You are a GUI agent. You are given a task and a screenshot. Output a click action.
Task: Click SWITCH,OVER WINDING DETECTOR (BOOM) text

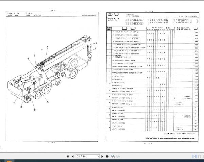(x=129, y=48)
